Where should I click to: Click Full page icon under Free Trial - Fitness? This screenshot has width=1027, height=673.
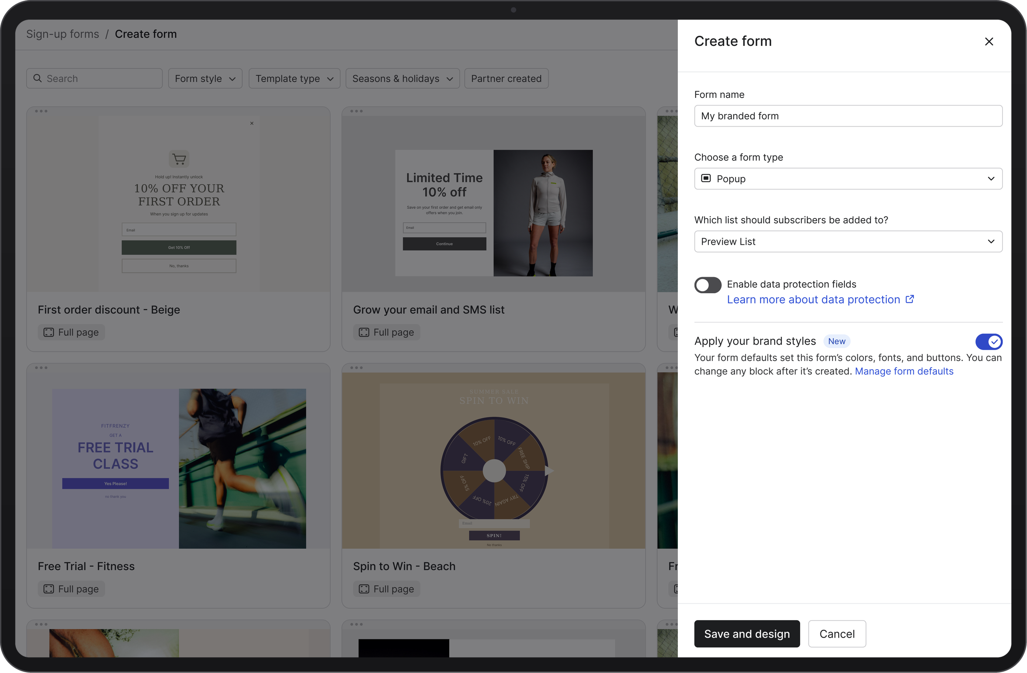49,590
